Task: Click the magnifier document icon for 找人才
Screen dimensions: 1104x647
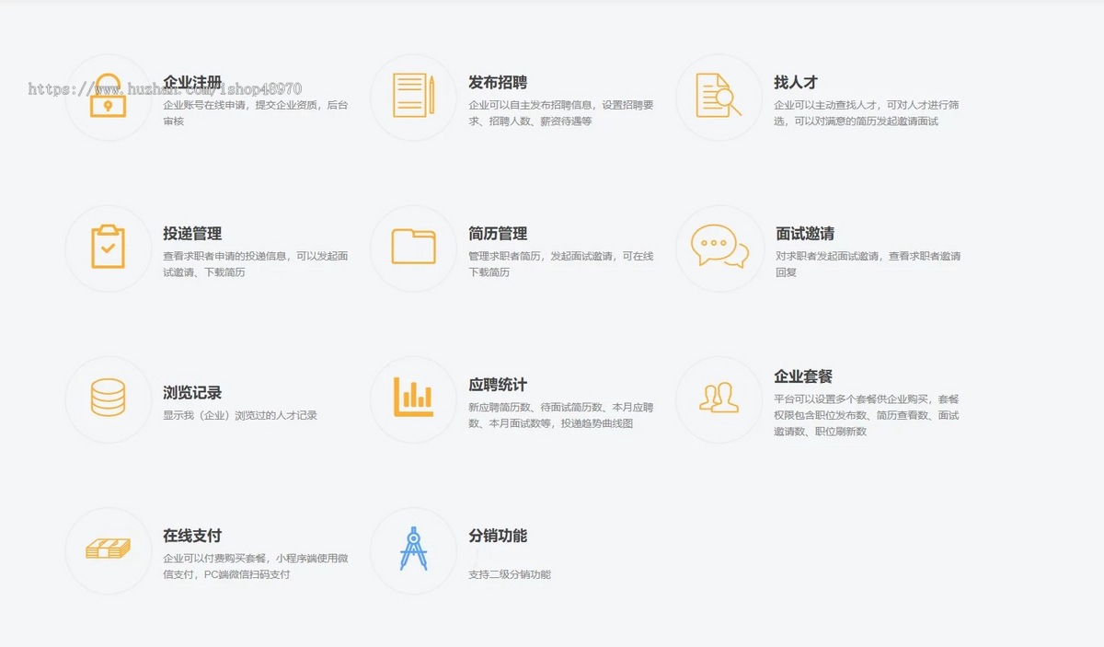Action: (719, 96)
